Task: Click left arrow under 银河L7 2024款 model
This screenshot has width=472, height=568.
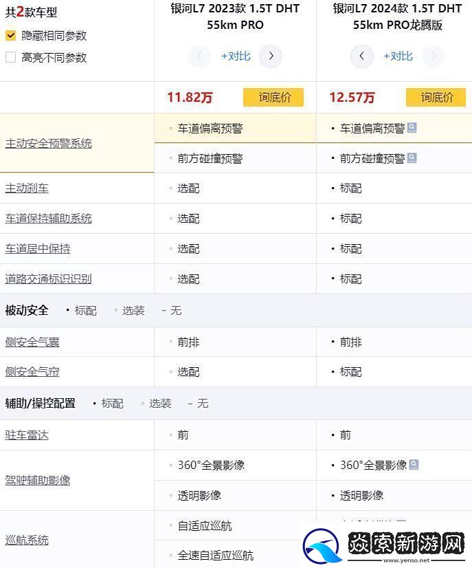Action: click(362, 56)
